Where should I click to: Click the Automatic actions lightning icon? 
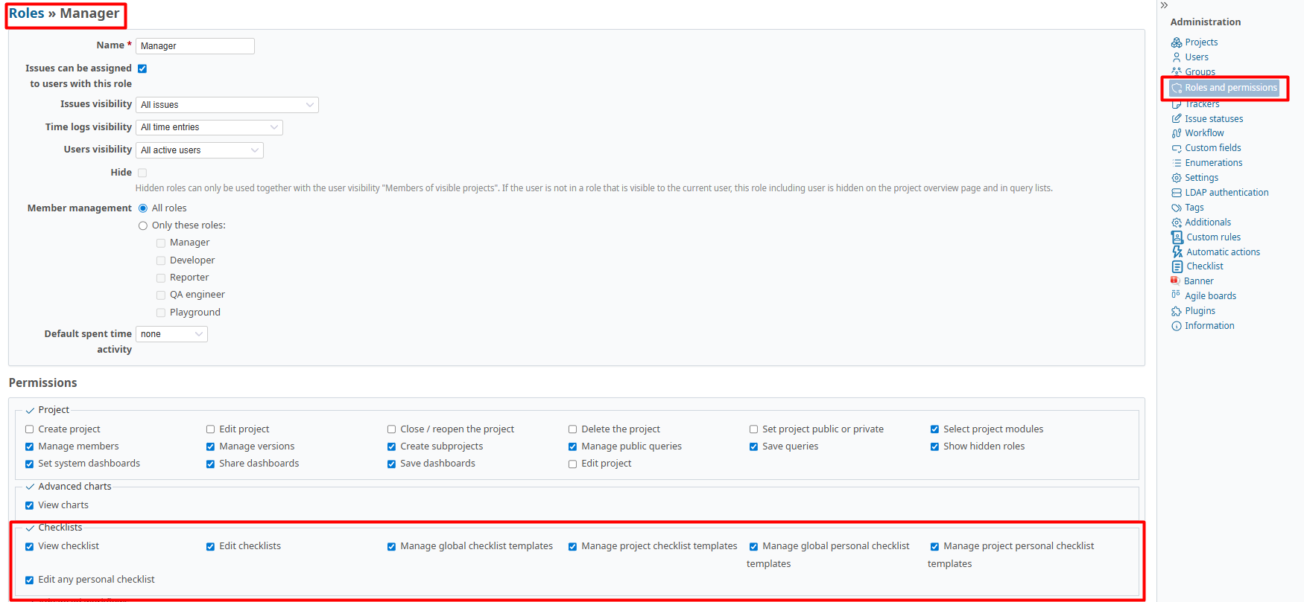coord(1177,252)
